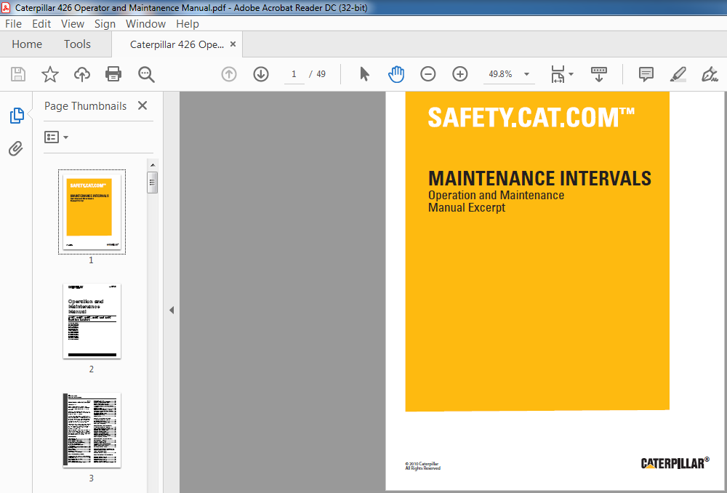This screenshot has width=727, height=493.
Task: Choose the selection arrow tool
Action: point(364,74)
